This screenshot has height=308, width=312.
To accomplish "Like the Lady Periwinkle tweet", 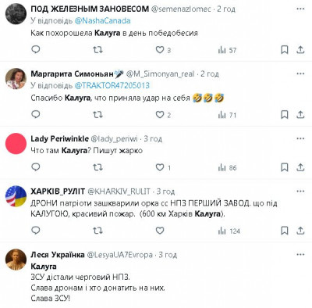I will [163, 167].
